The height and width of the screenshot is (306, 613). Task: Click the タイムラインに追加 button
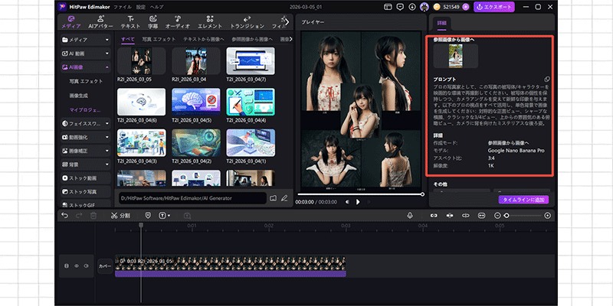tap(523, 199)
